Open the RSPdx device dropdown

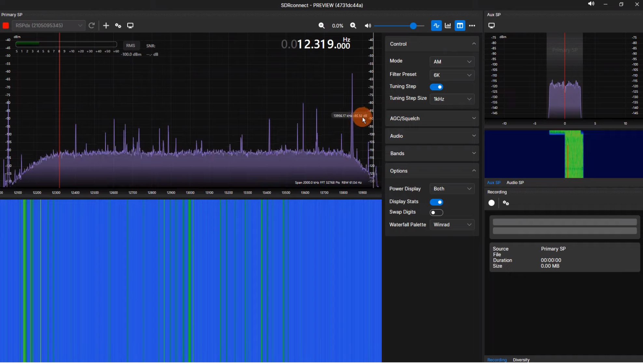coord(48,25)
